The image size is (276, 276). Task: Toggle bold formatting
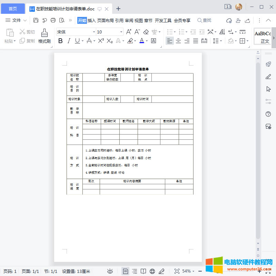tap(60, 41)
